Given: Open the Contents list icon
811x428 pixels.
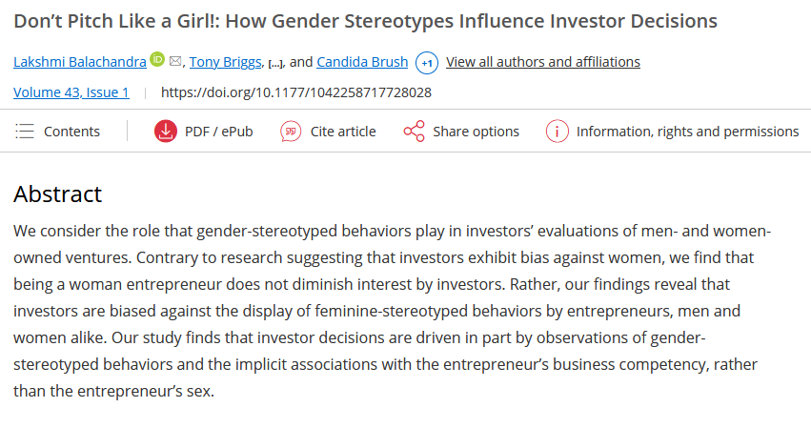Looking at the screenshot, I should click(x=25, y=132).
